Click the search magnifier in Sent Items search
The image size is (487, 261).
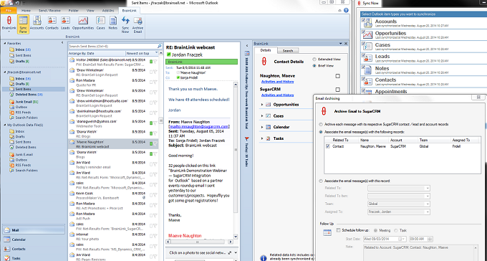click(159, 46)
